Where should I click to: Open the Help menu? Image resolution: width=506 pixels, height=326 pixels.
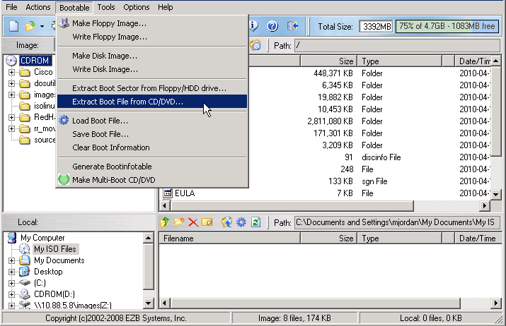click(165, 7)
